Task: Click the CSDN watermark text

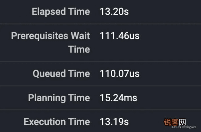Action: [176, 127]
